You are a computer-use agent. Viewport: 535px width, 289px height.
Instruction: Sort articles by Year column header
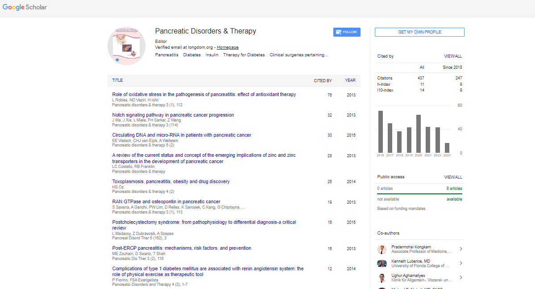(350, 80)
